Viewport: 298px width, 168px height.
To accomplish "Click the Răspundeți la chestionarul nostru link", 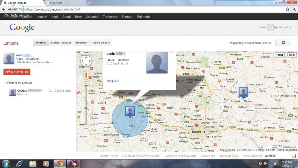I will point(250,43).
